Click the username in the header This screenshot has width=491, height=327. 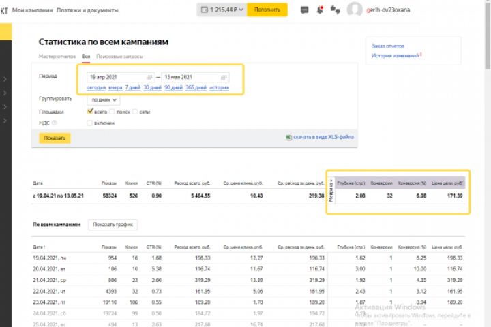pyautogui.click(x=388, y=10)
